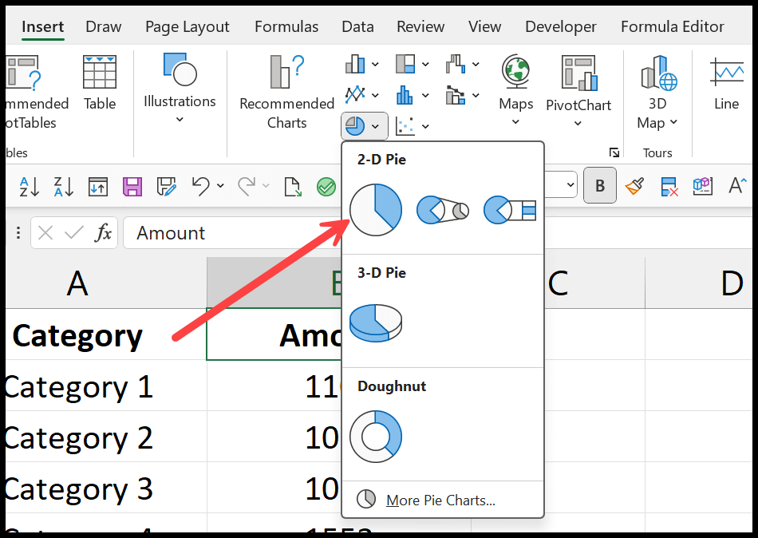Click the Redo button
This screenshot has height=538, width=758.
247,186
